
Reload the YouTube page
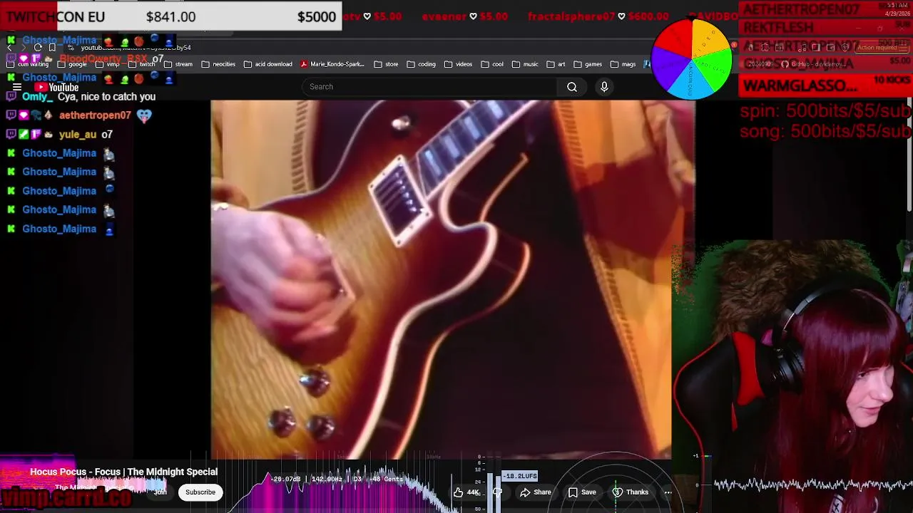pos(38,48)
